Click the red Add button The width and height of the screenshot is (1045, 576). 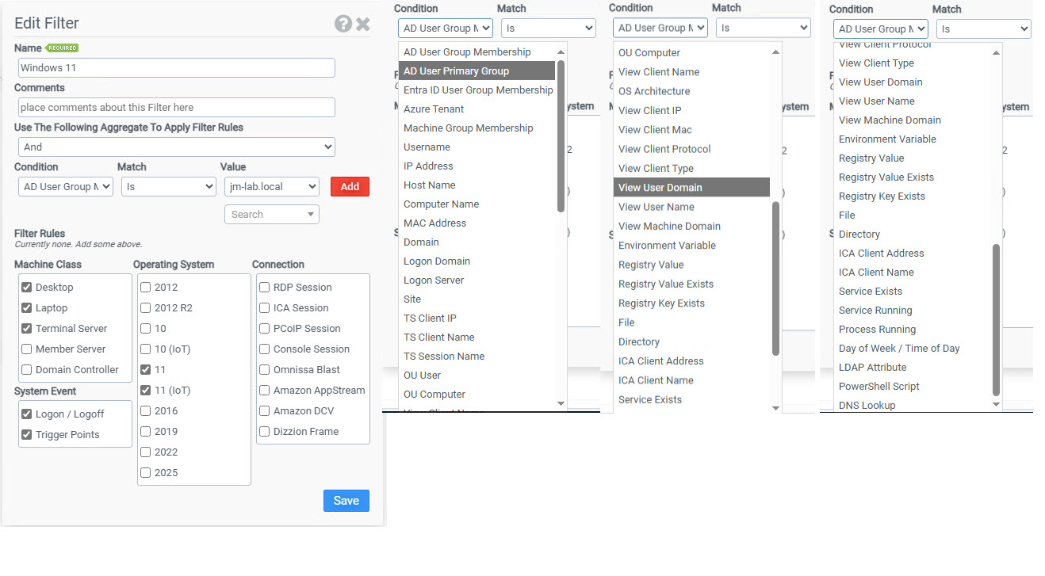[x=350, y=187]
